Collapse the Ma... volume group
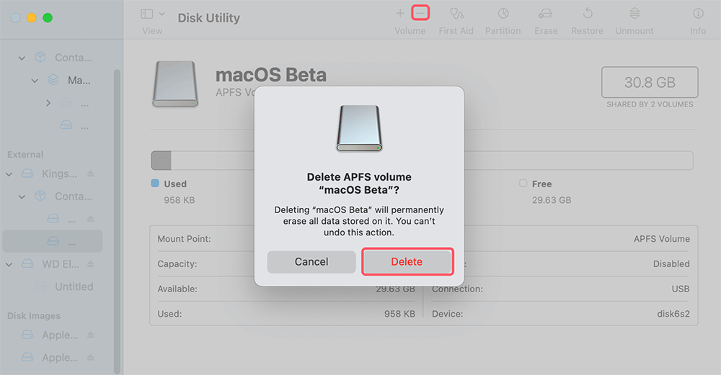 tap(35, 81)
